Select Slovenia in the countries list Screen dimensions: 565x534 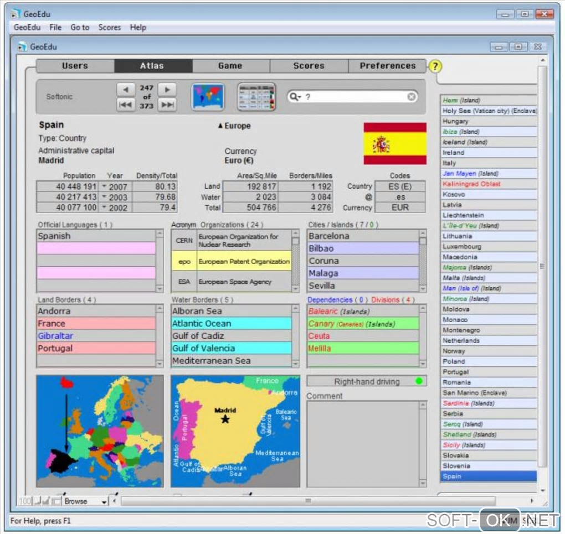click(488, 465)
